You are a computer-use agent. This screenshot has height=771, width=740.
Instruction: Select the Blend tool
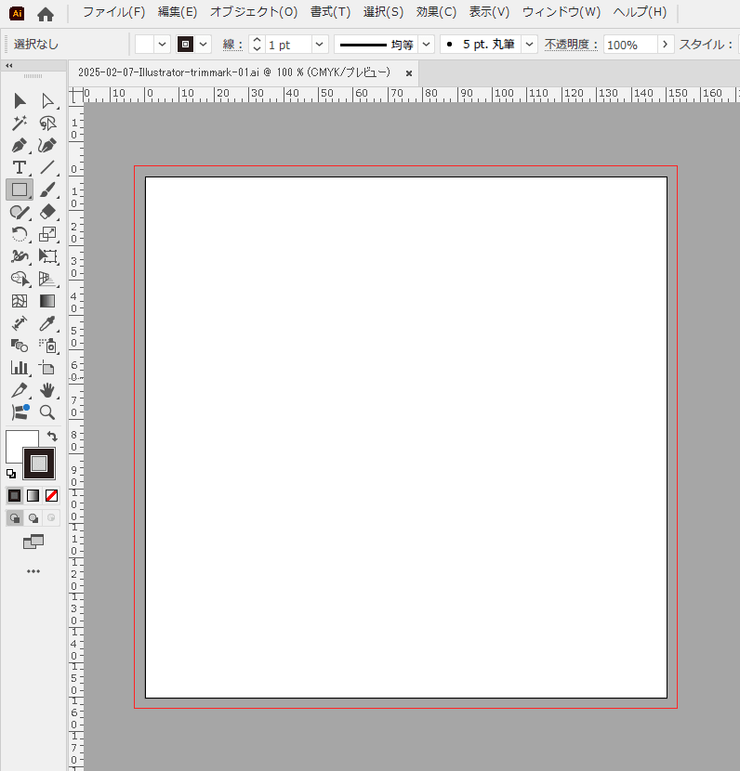click(x=20, y=346)
